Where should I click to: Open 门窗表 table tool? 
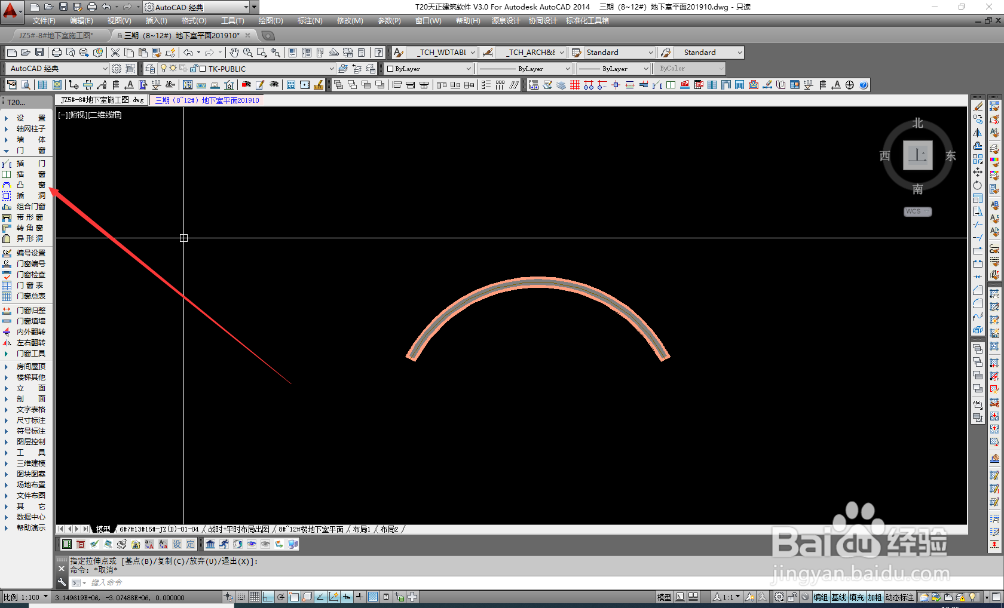(x=24, y=285)
